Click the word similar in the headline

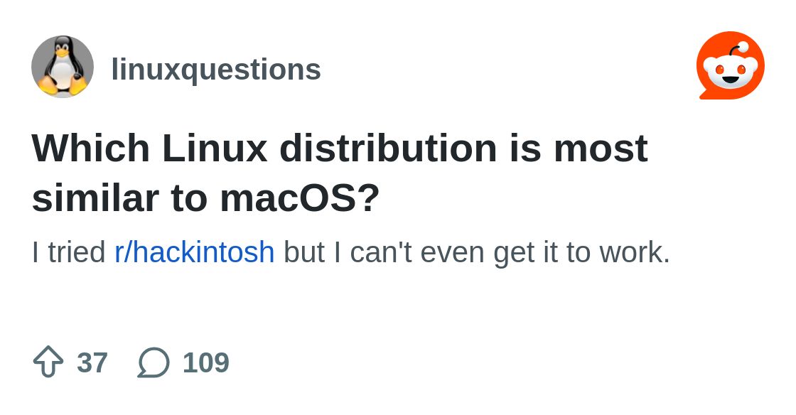95,198
